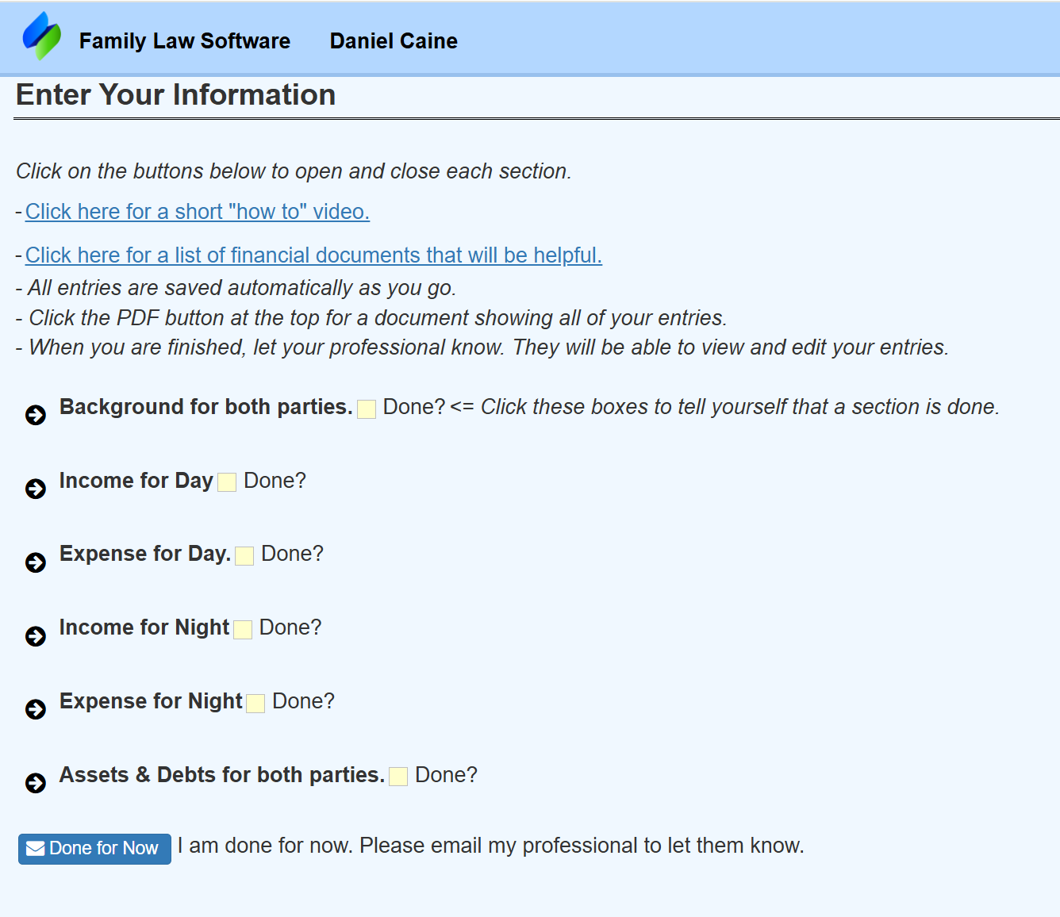
Task: Click the envelope icon on Done for Now
Action: point(35,848)
